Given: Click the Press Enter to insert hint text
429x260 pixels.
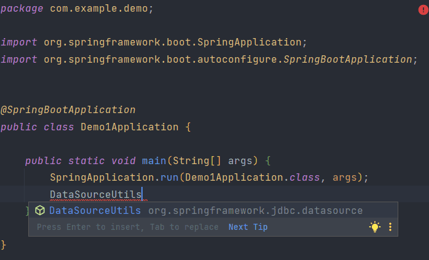Looking at the screenshot, I should click(127, 227).
